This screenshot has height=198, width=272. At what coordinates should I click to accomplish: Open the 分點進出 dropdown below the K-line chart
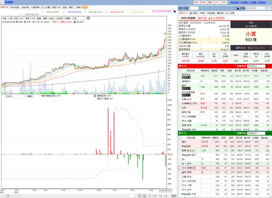[15, 96]
